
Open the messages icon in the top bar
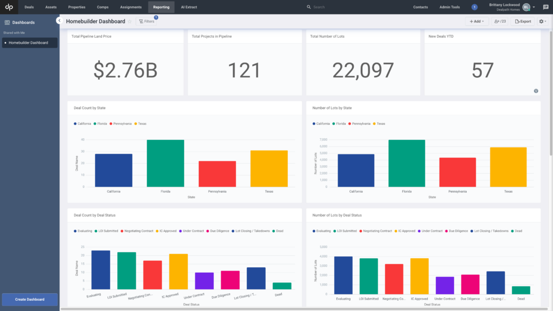[547, 6]
